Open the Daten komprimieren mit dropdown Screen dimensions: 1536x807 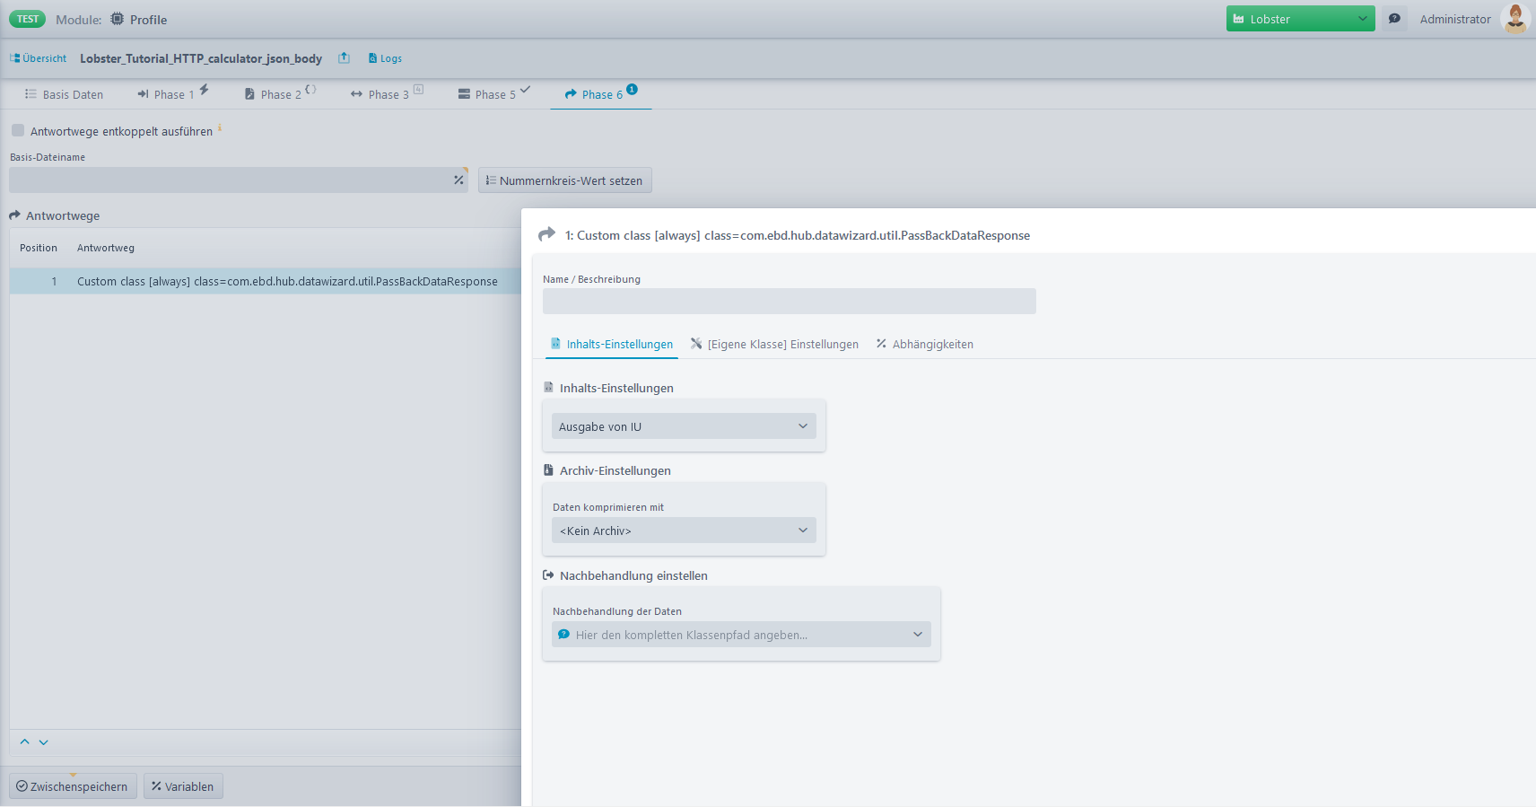click(x=684, y=531)
